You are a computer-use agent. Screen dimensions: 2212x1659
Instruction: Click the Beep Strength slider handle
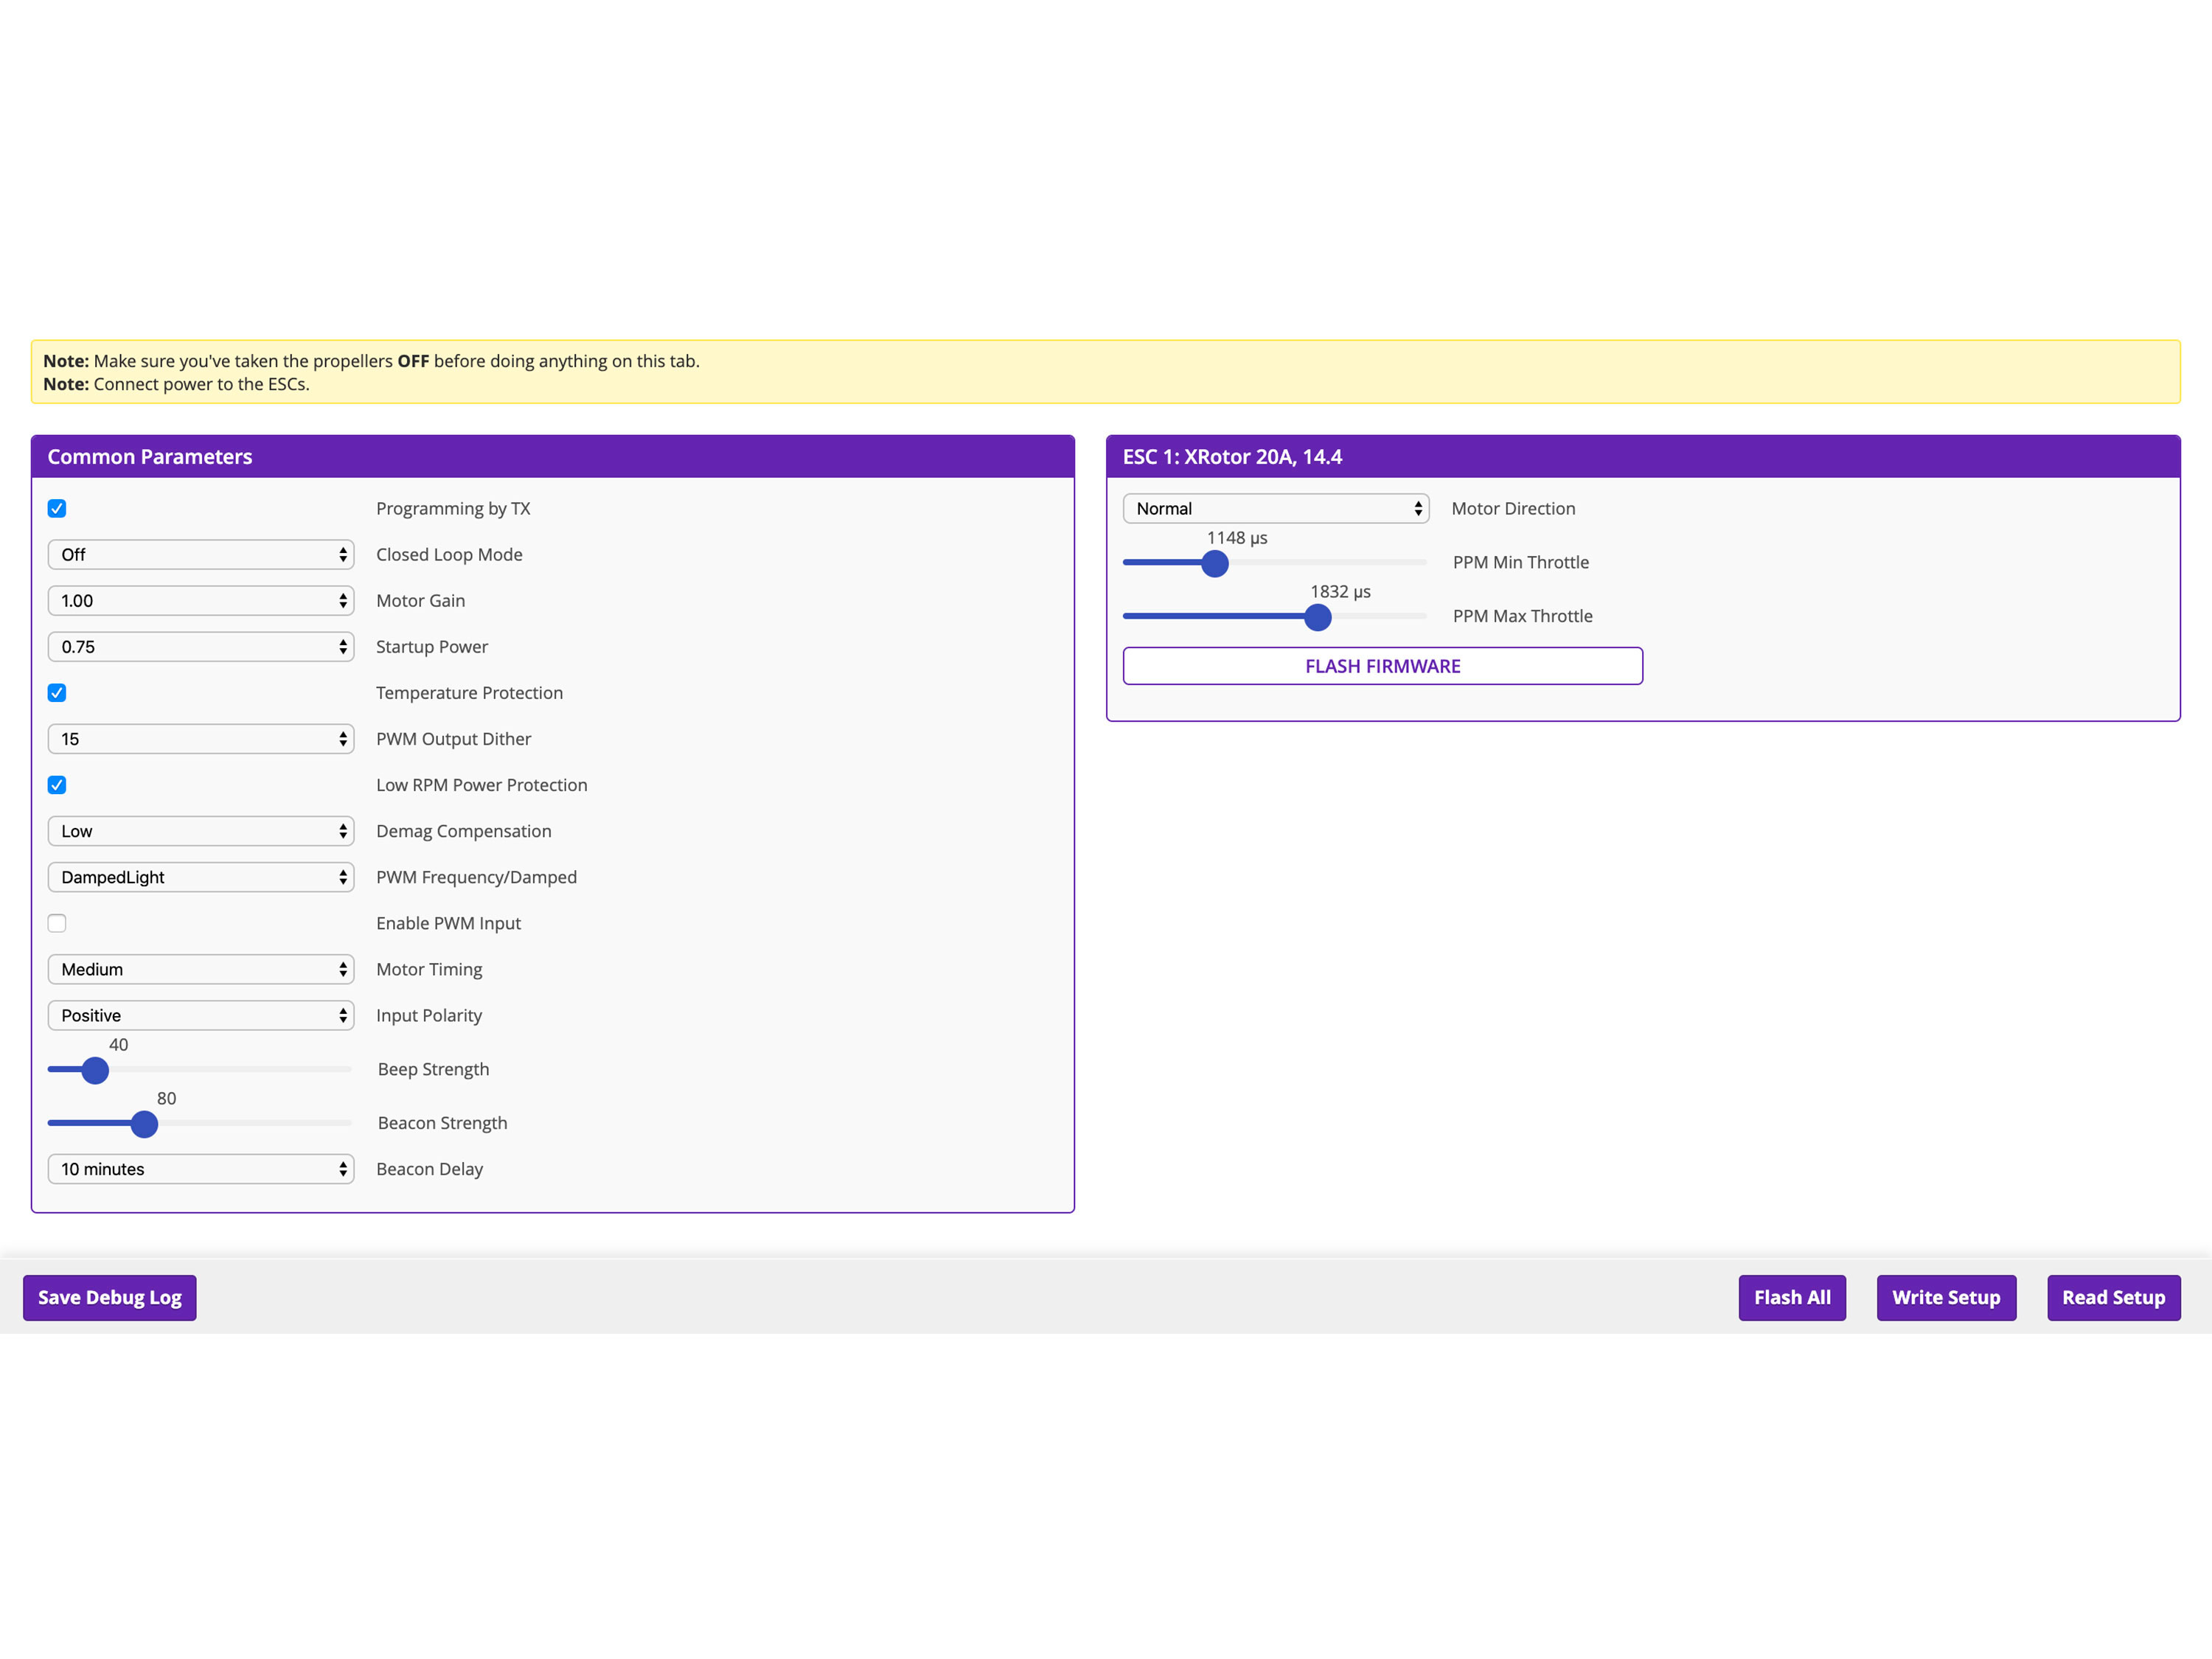point(95,1070)
